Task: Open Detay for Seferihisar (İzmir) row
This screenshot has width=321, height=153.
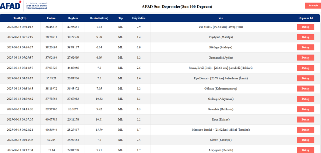Action: pos(305,78)
